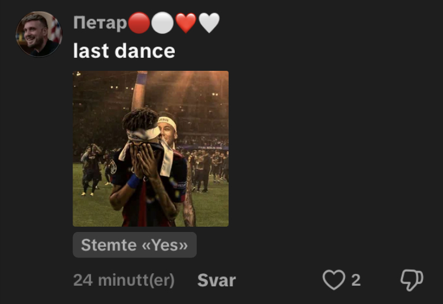The image size is (443, 304).
Task: Open the username Петар profile link
Action: click(100, 23)
